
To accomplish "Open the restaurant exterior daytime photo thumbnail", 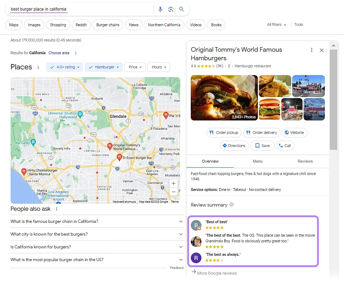I will coord(309,86).
